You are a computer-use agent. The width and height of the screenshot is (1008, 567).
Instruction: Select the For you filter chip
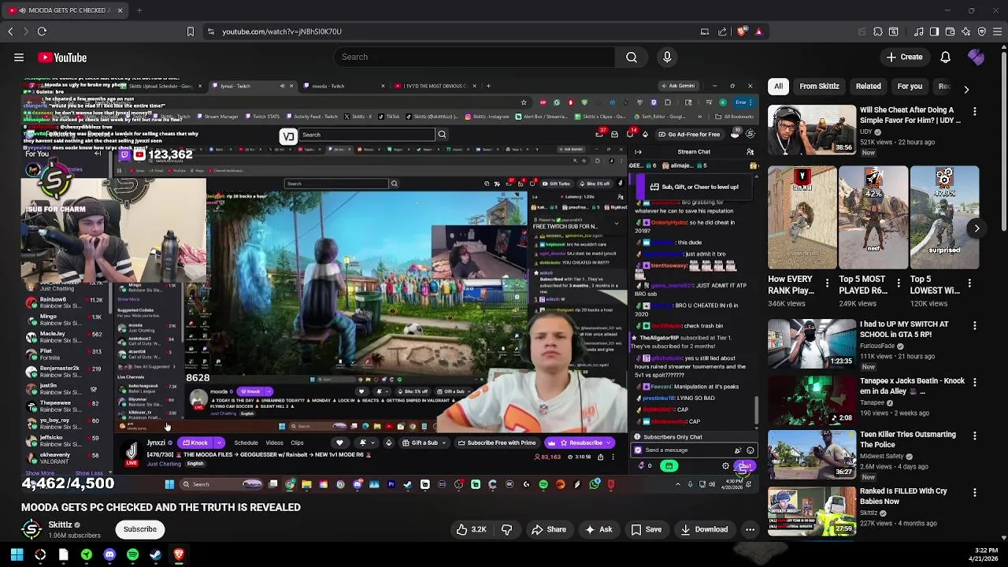coord(910,87)
